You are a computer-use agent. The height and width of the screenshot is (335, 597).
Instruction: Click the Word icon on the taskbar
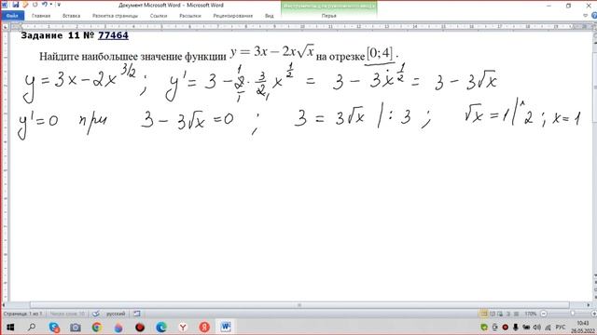[226, 327]
